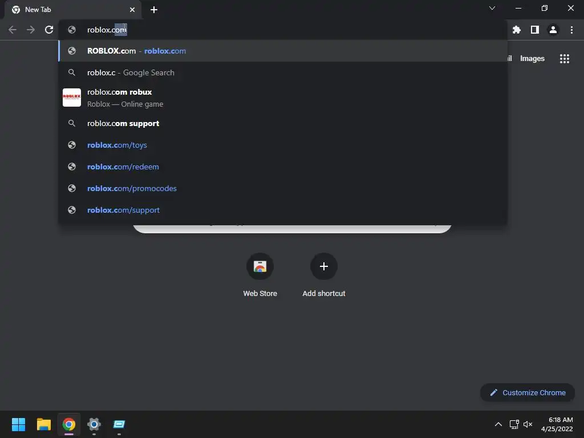Viewport: 584px width, 438px height.
Task: Click the blue app icon in taskbar
Action: pos(119,424)
